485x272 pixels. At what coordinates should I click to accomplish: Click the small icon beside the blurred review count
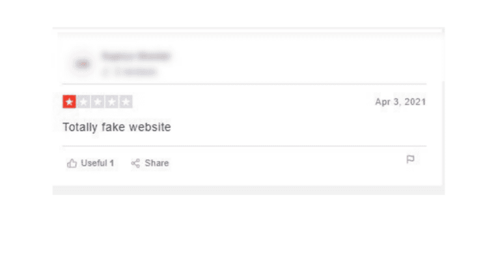point(105,72)
